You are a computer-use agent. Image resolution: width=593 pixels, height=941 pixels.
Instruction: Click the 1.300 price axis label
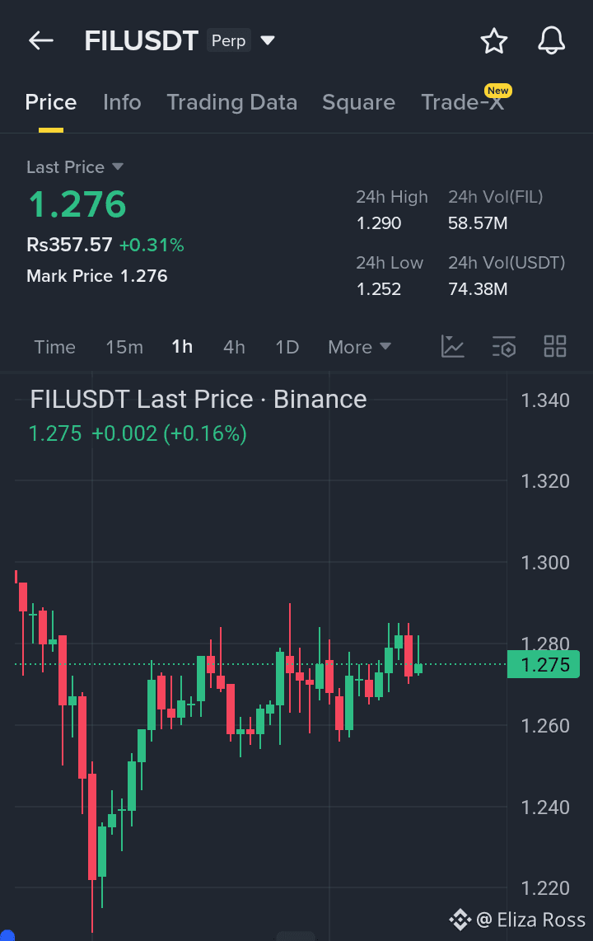point(545,563)
